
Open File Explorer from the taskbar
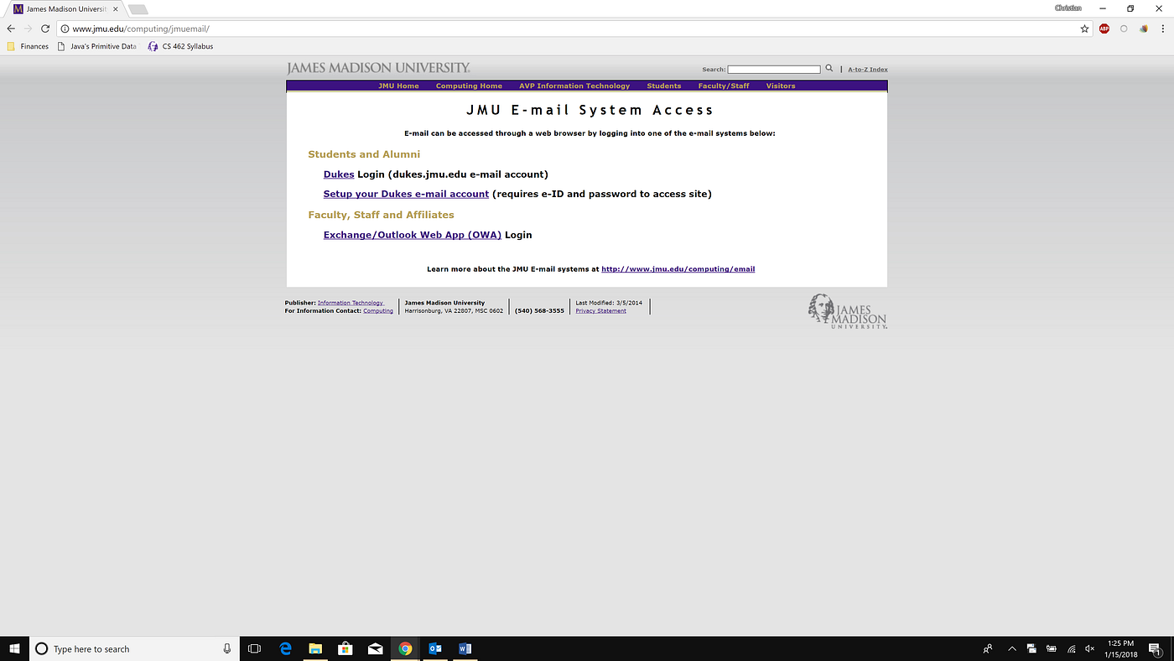[315, 648]
